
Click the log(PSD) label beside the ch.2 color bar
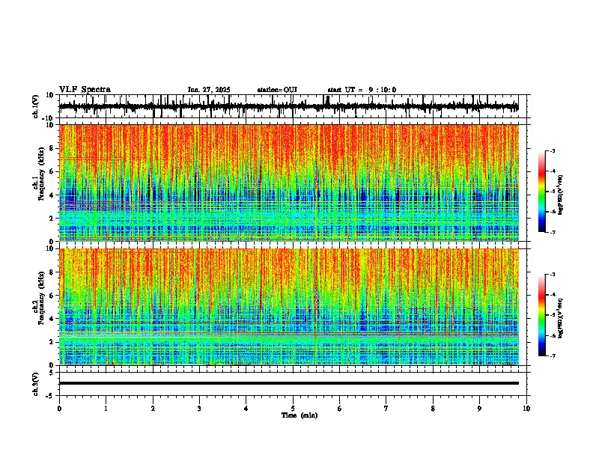coord(560,318)
